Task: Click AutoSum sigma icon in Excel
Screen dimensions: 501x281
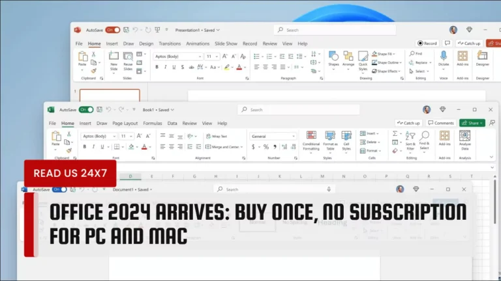Action: click(395, 133)
